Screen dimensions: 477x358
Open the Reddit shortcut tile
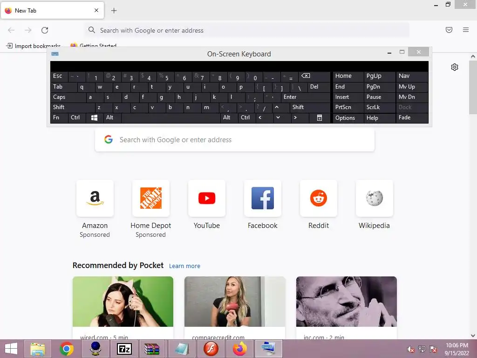point(319,198)
